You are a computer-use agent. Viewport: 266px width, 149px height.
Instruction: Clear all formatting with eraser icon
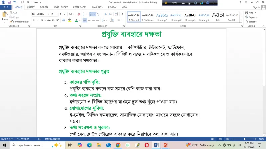pos(79,14)
